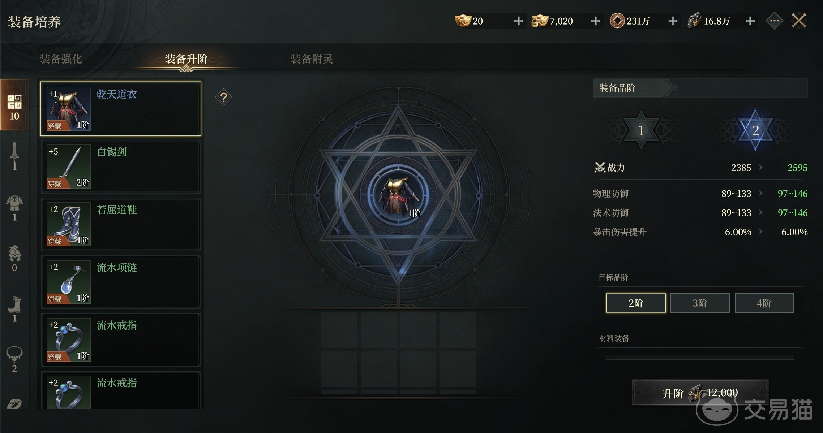This screenshot has width=823, height=433.
Task: Filter by the necklace category icon
Action: tap(14, 360)
